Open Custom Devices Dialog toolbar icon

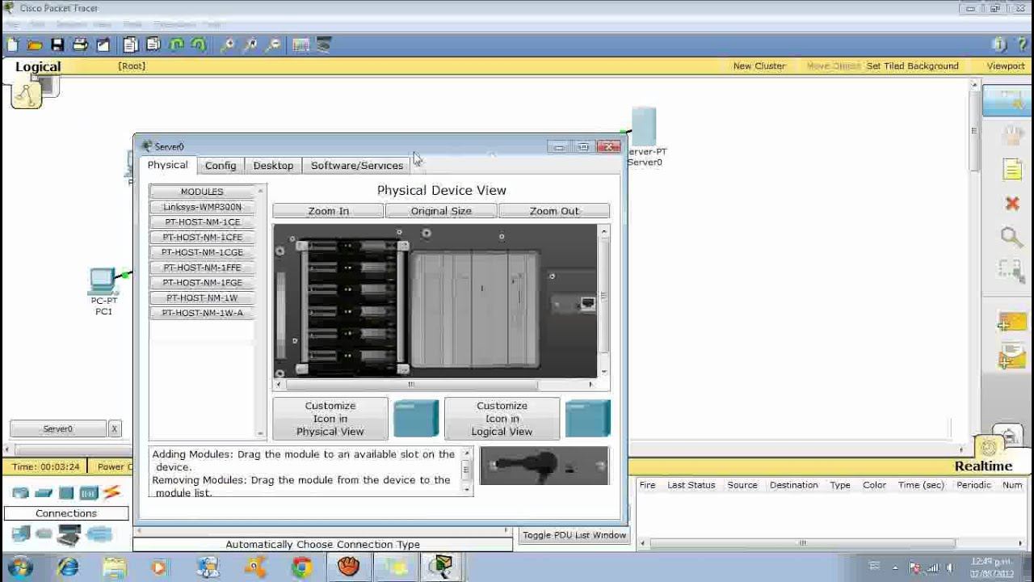coord(324,45)
